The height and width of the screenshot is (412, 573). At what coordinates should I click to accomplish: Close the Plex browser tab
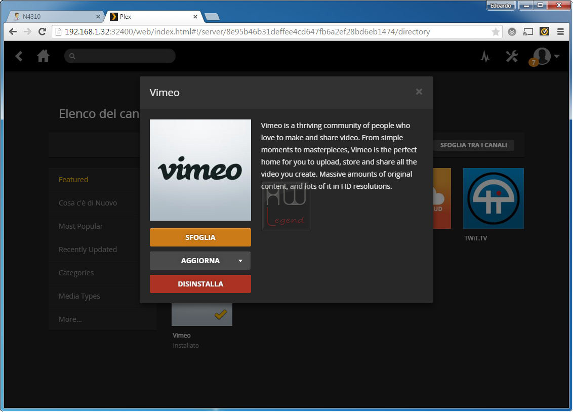[195, 16]
